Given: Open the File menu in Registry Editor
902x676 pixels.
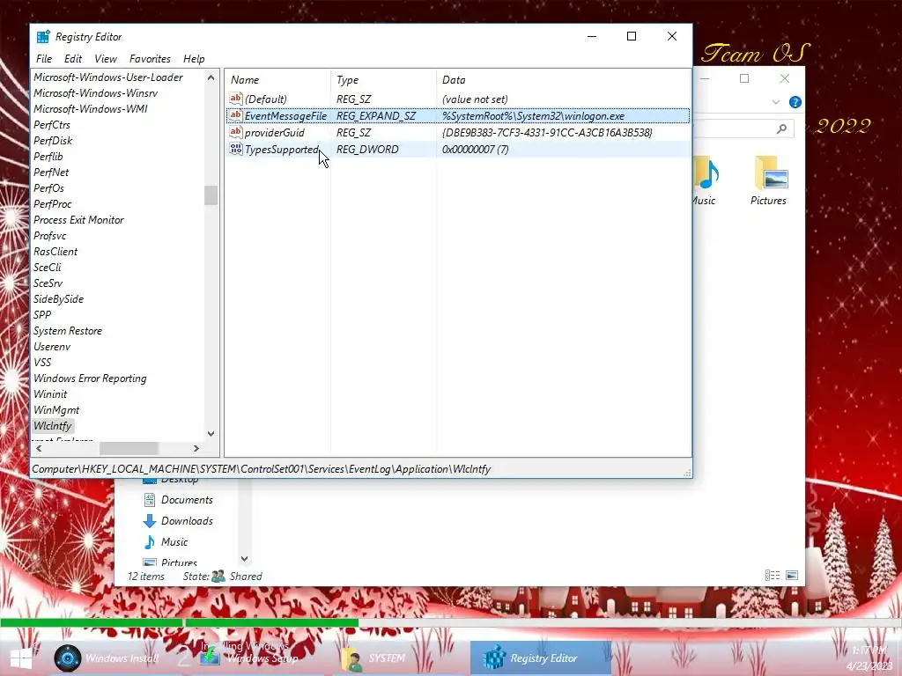Looking at the screenshot, I should point(44,59).
